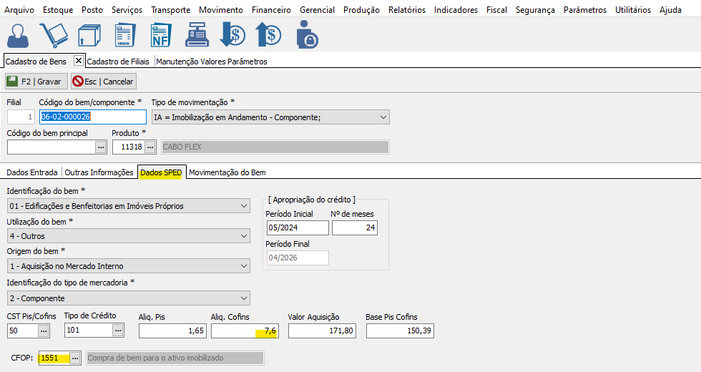701x372 pixels.
Task: Click the Nº de meses field
Action: point(354,228)
